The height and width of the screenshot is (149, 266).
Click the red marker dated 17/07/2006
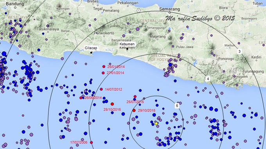(91, 143)
